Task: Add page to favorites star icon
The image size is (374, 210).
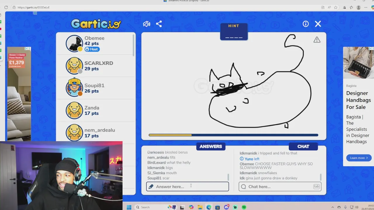Action: coord(336,7)
